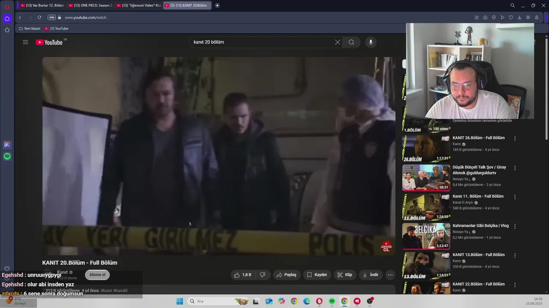Open Opera edit pinboard icon in toolbar
Viewport: 549px width, 308px height.
click(477, 18)
